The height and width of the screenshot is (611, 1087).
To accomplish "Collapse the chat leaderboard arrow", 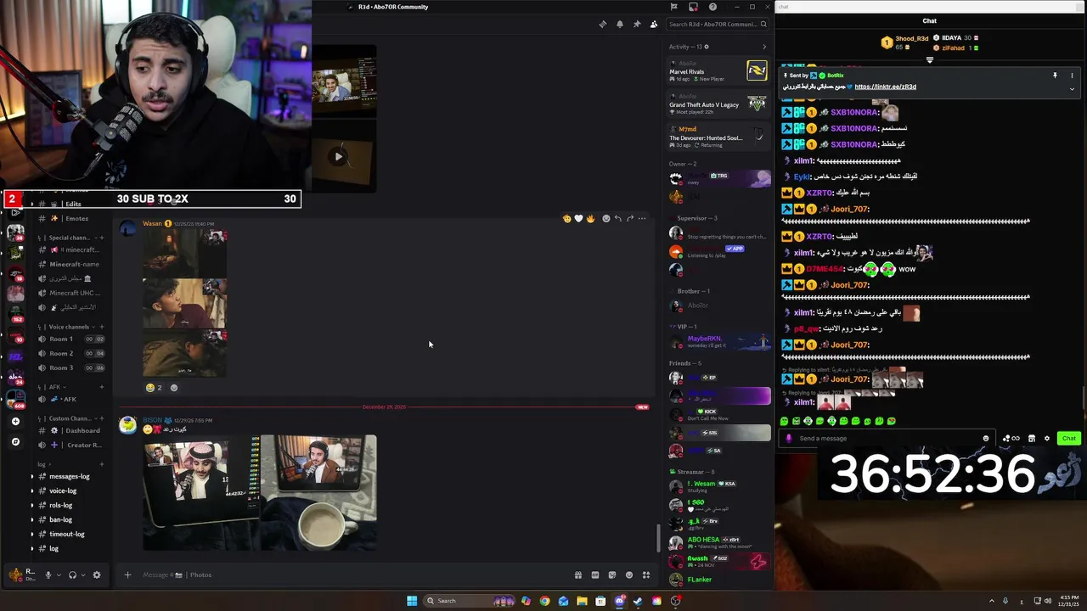I will [x=930, y=59].
